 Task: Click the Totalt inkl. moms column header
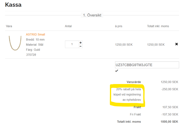pyautogui.click(x=158, y=26)
